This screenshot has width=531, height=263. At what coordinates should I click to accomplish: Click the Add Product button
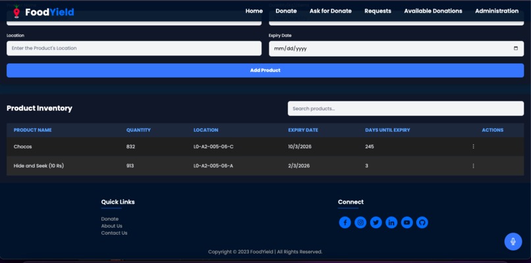coord(265,71)
